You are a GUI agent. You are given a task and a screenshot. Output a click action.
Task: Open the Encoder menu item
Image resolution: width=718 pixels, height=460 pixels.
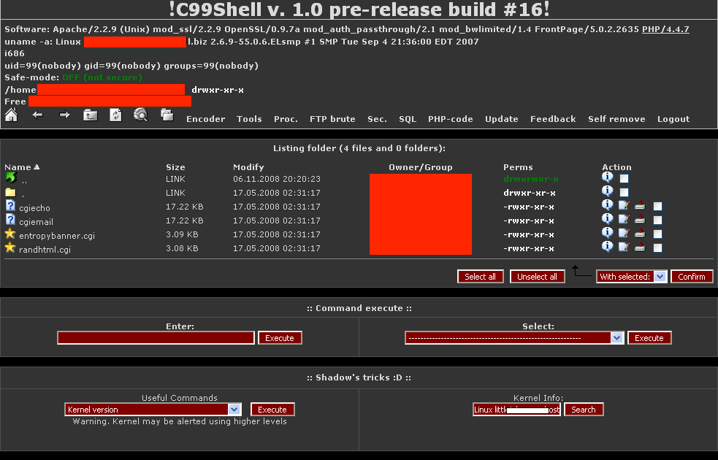tap(205, 119)
